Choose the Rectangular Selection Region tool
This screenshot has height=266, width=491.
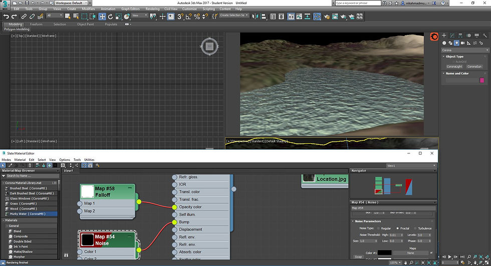84,17
